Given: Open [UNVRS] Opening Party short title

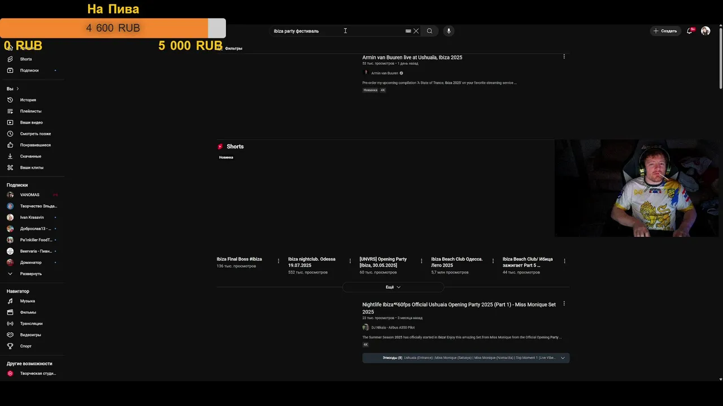Looking at the screenshot, I should coord(383,262).
